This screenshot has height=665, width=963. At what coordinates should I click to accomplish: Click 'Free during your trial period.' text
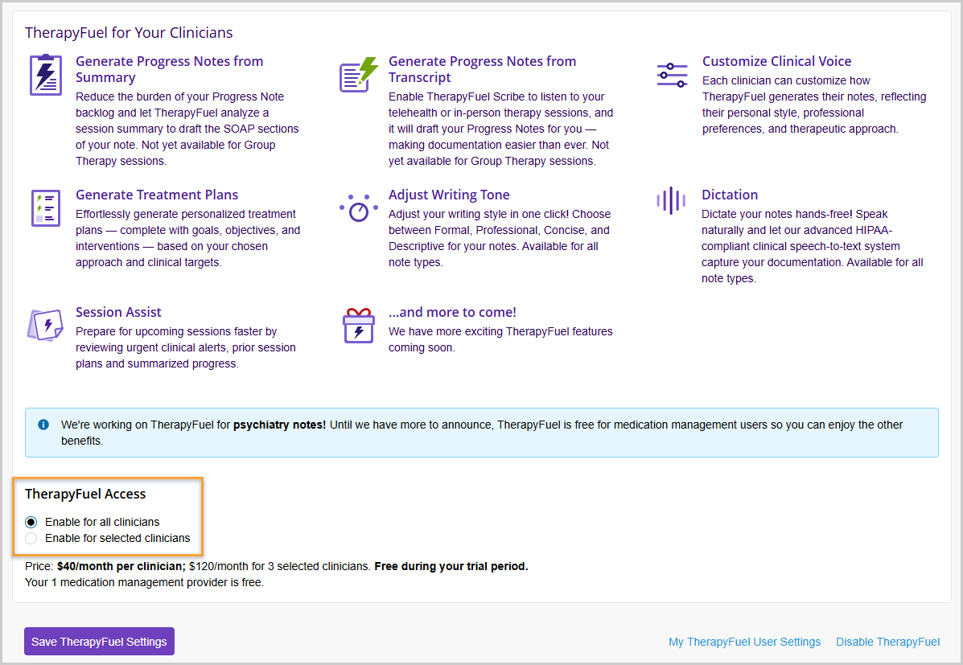(x=451, y=567)
